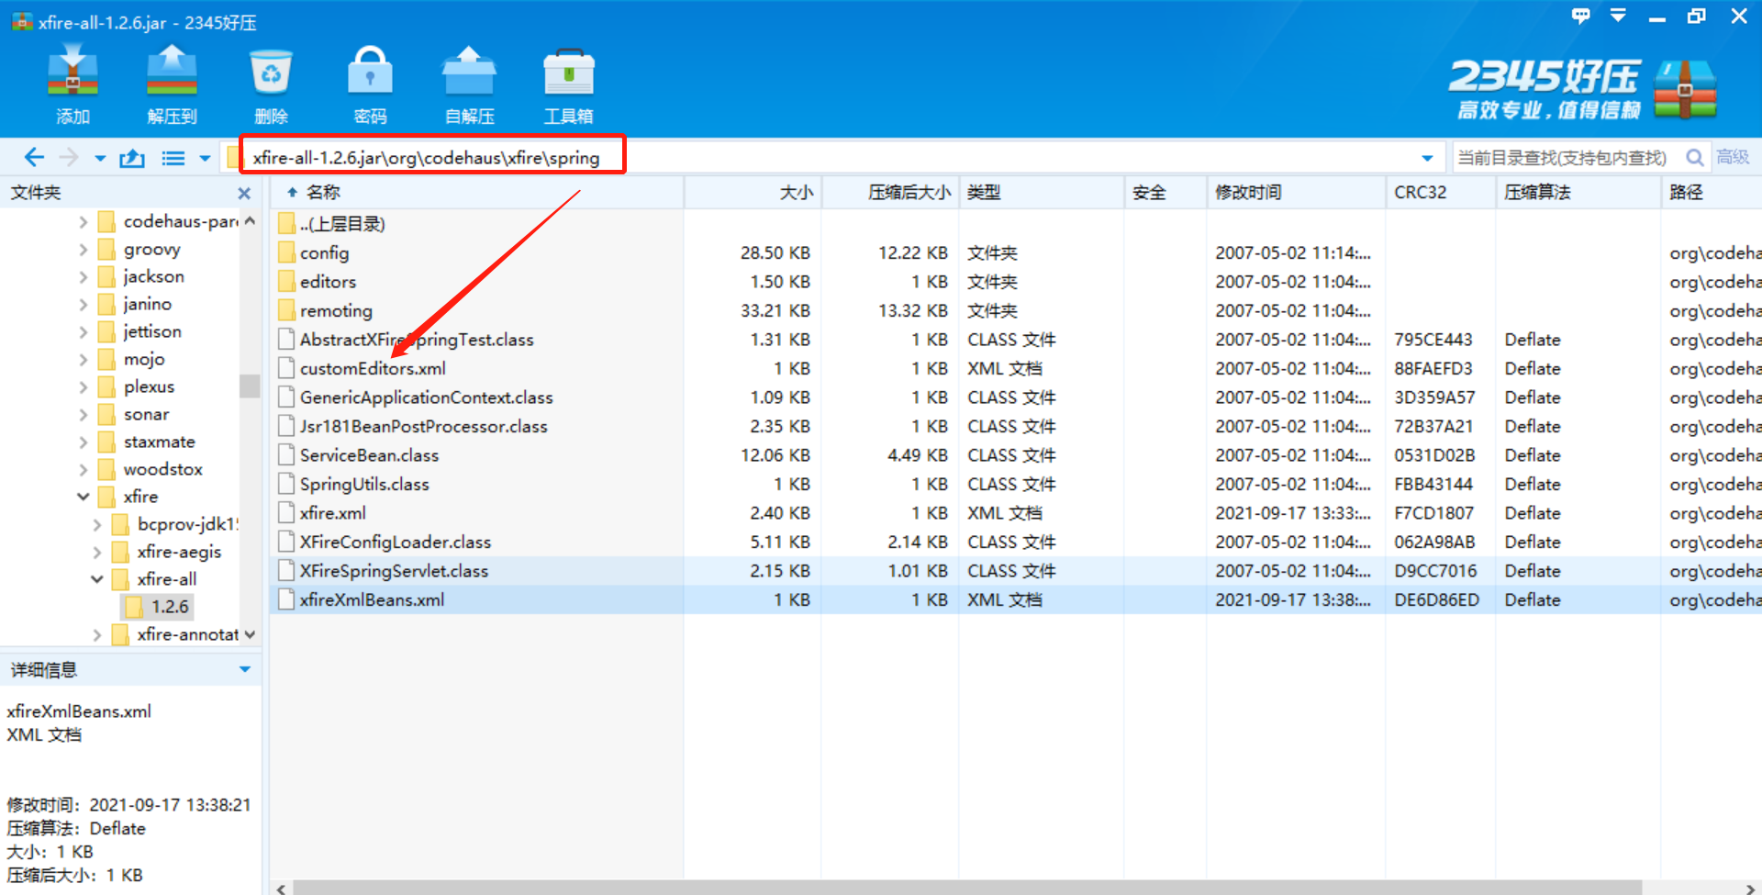Expand the woodstox folder node
1762x895 pixels.
(83, 470)
